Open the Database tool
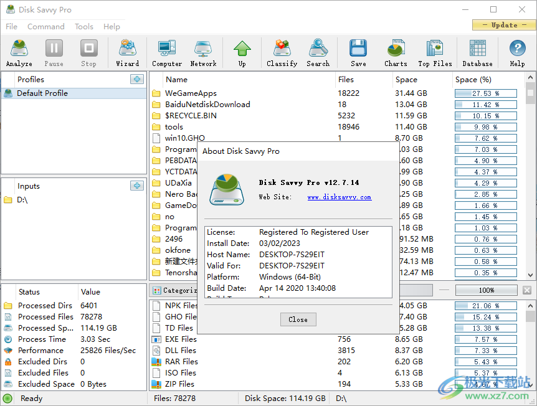 [477, 53]
